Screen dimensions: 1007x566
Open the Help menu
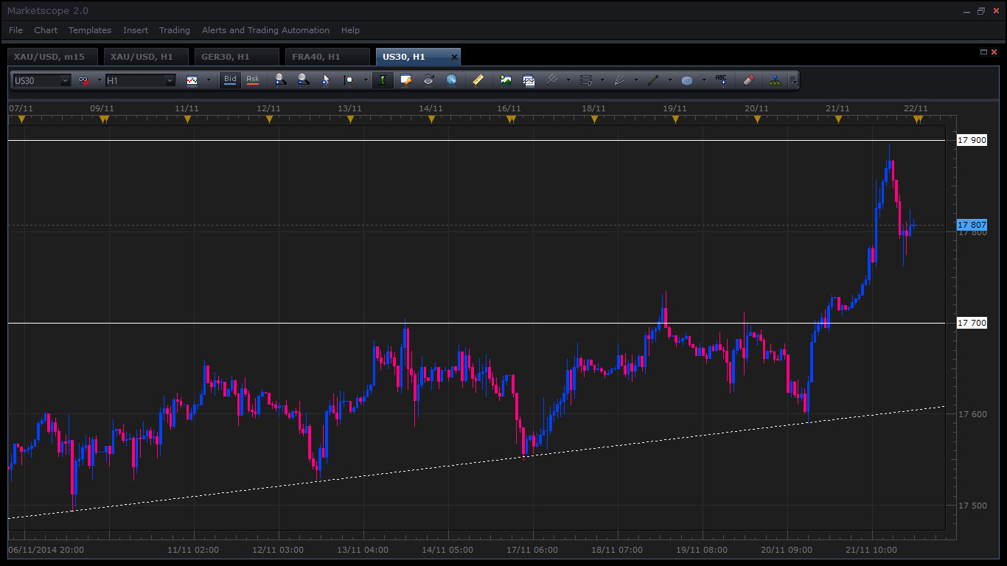click(x=350, y=30)
